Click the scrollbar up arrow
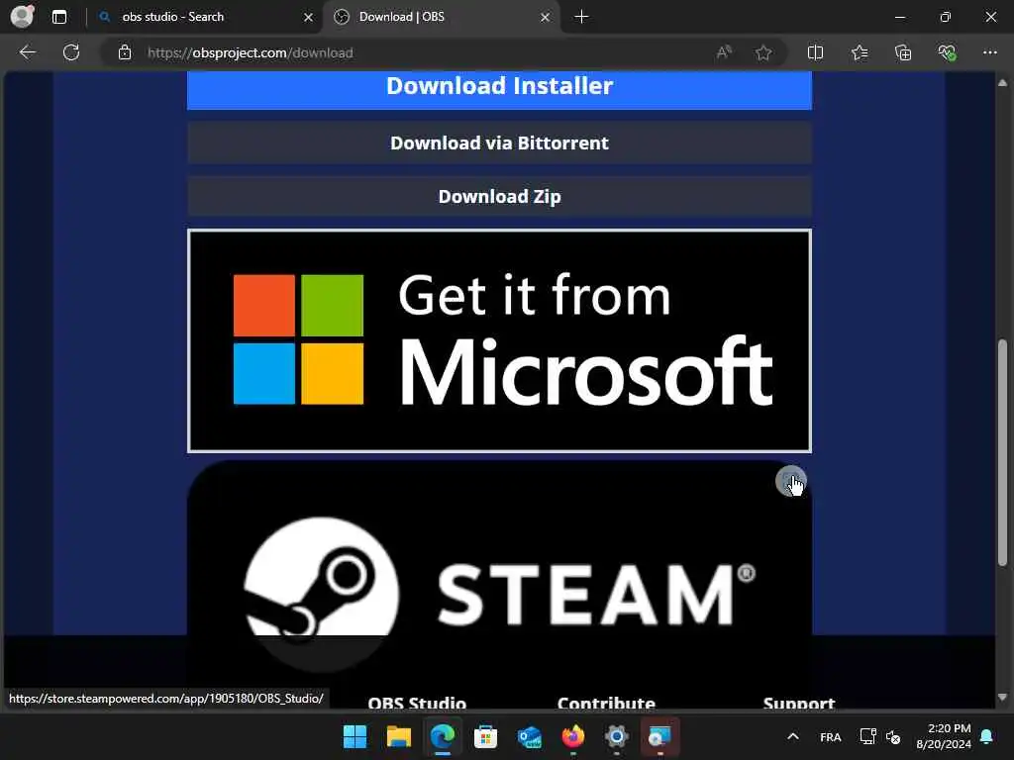The height and width of the screenshot is (760, 1014). [1002, 83]
